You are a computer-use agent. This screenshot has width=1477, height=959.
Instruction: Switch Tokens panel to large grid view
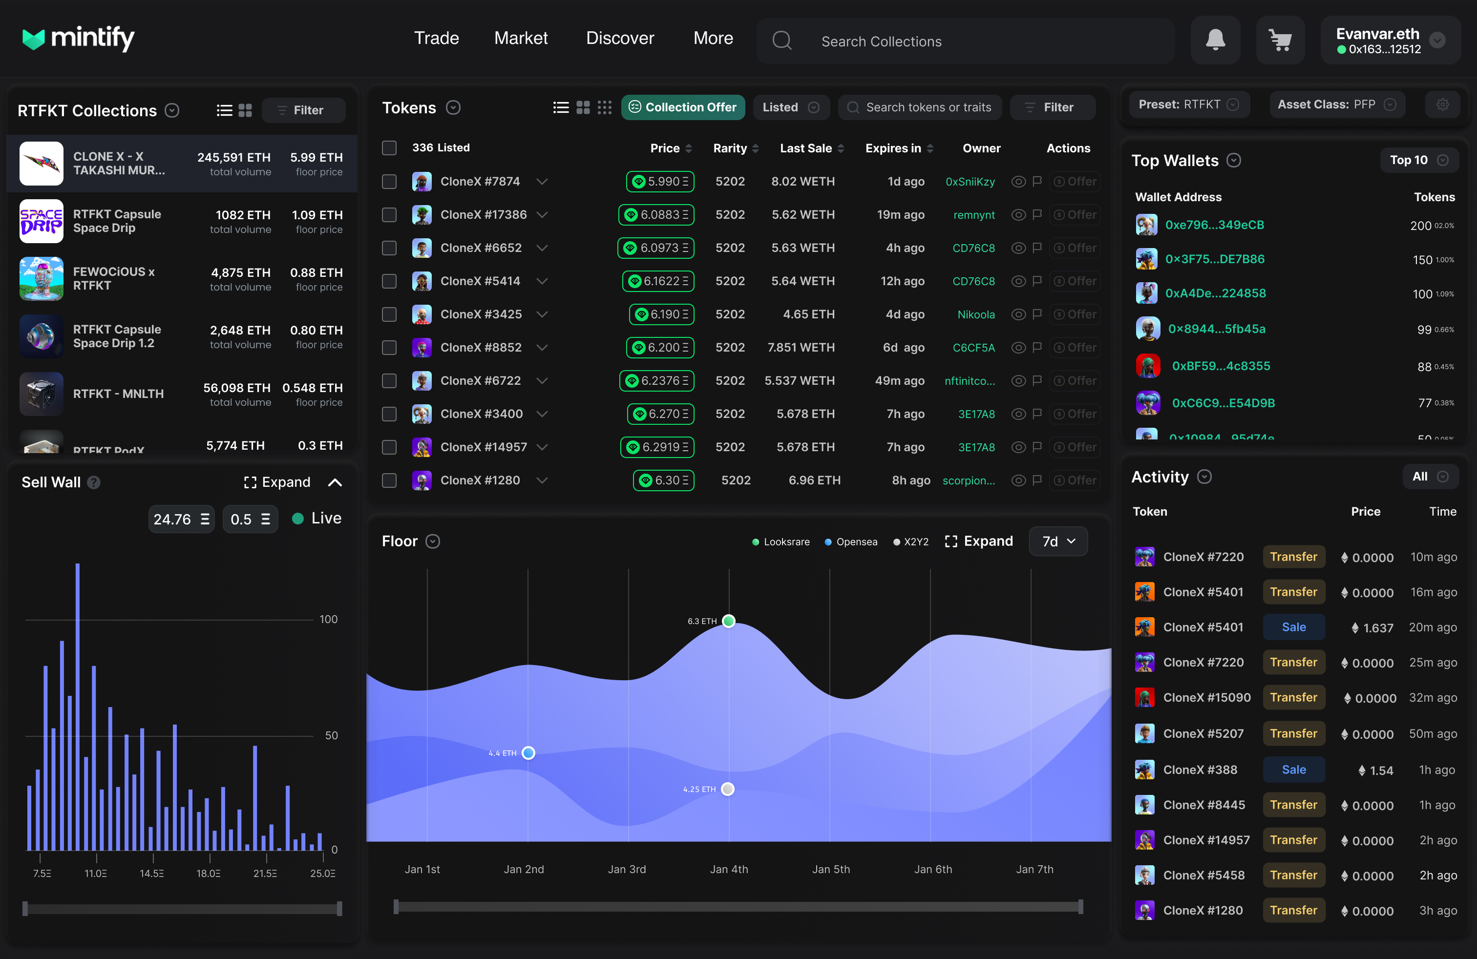pyautogui.click(x=583, y=107)
